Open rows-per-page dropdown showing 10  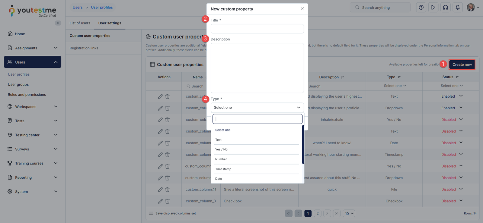coord(349,214)
